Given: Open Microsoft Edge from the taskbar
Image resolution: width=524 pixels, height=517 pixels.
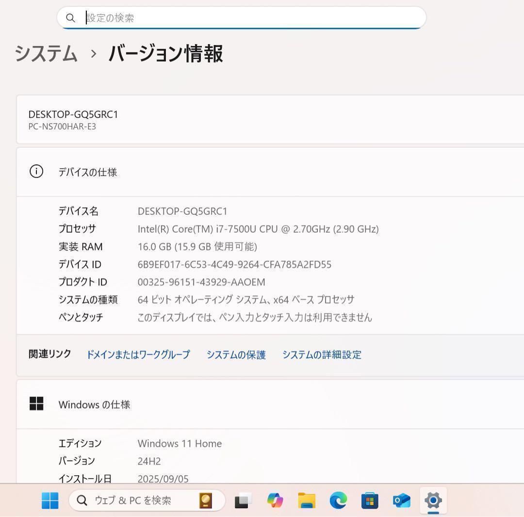Looking at the screenshot, I should [338, 500].
